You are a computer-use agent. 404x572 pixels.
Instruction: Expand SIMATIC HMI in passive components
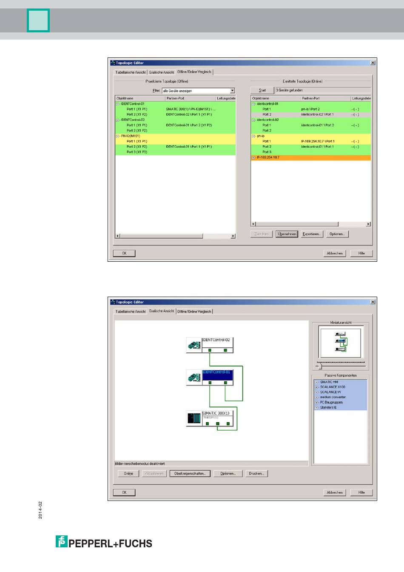pyautogui.click(x=316, y=382)
